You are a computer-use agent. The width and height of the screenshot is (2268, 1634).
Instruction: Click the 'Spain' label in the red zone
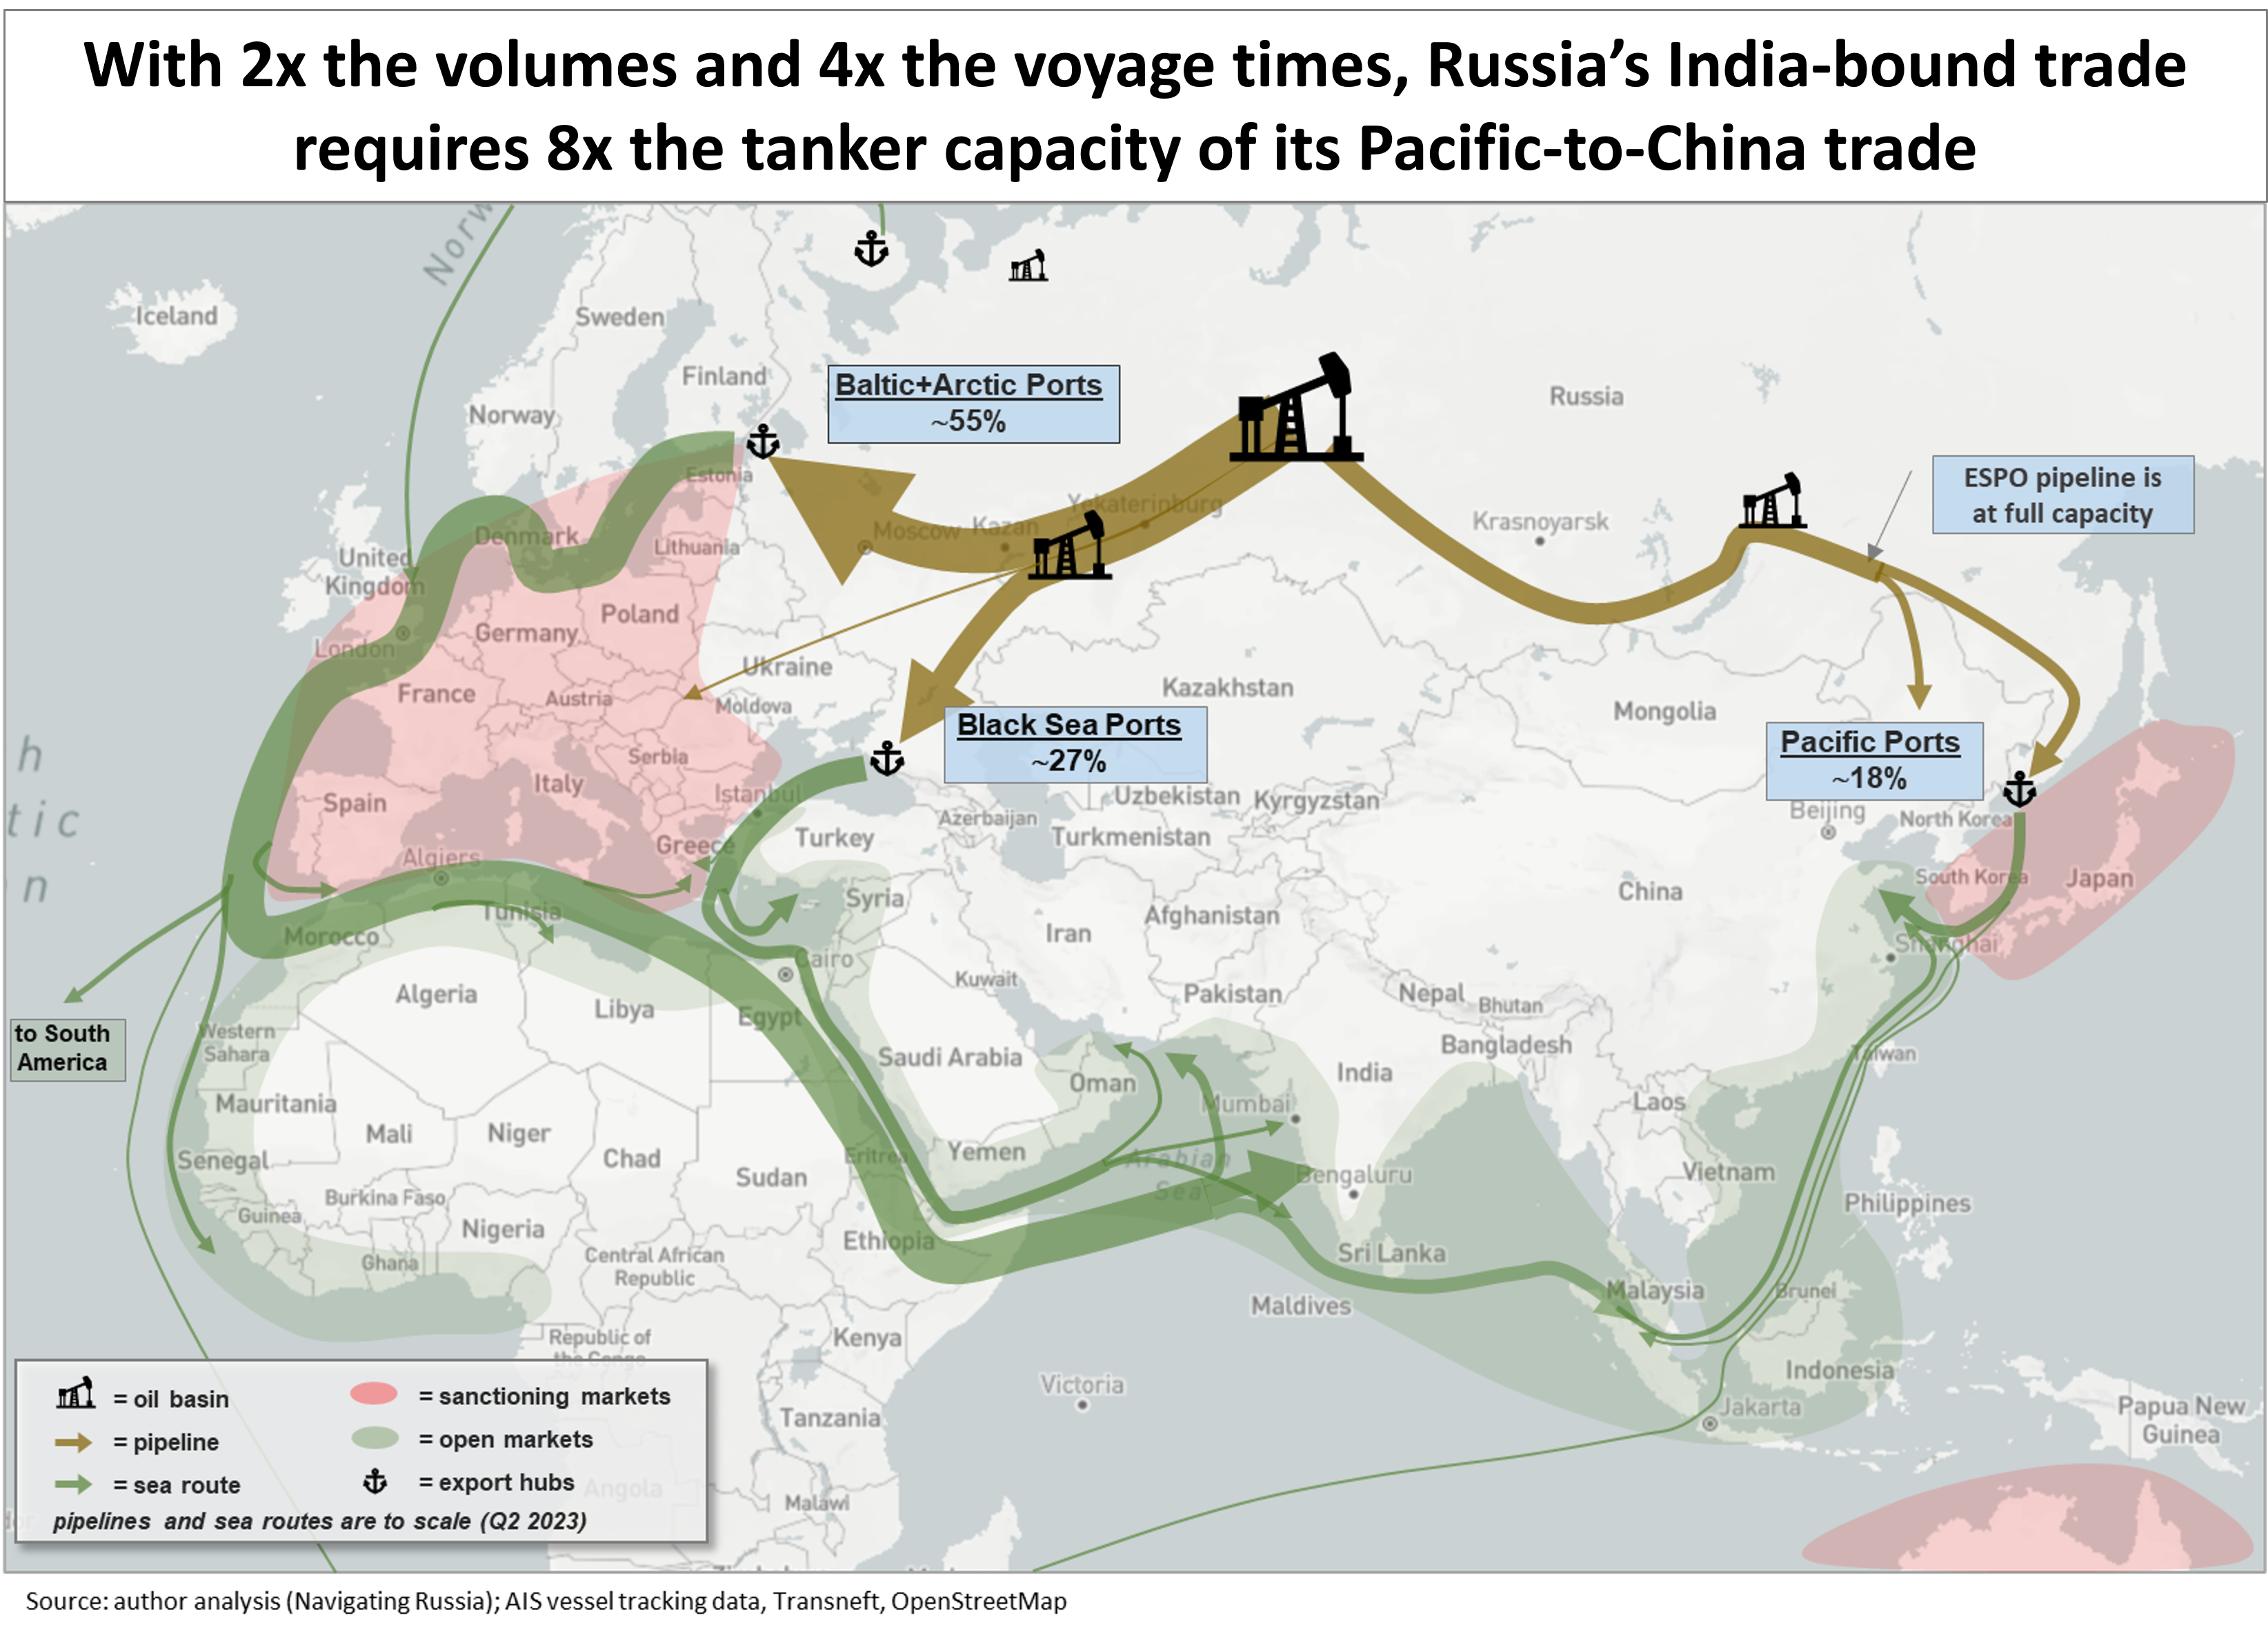[x=354, y=803]
